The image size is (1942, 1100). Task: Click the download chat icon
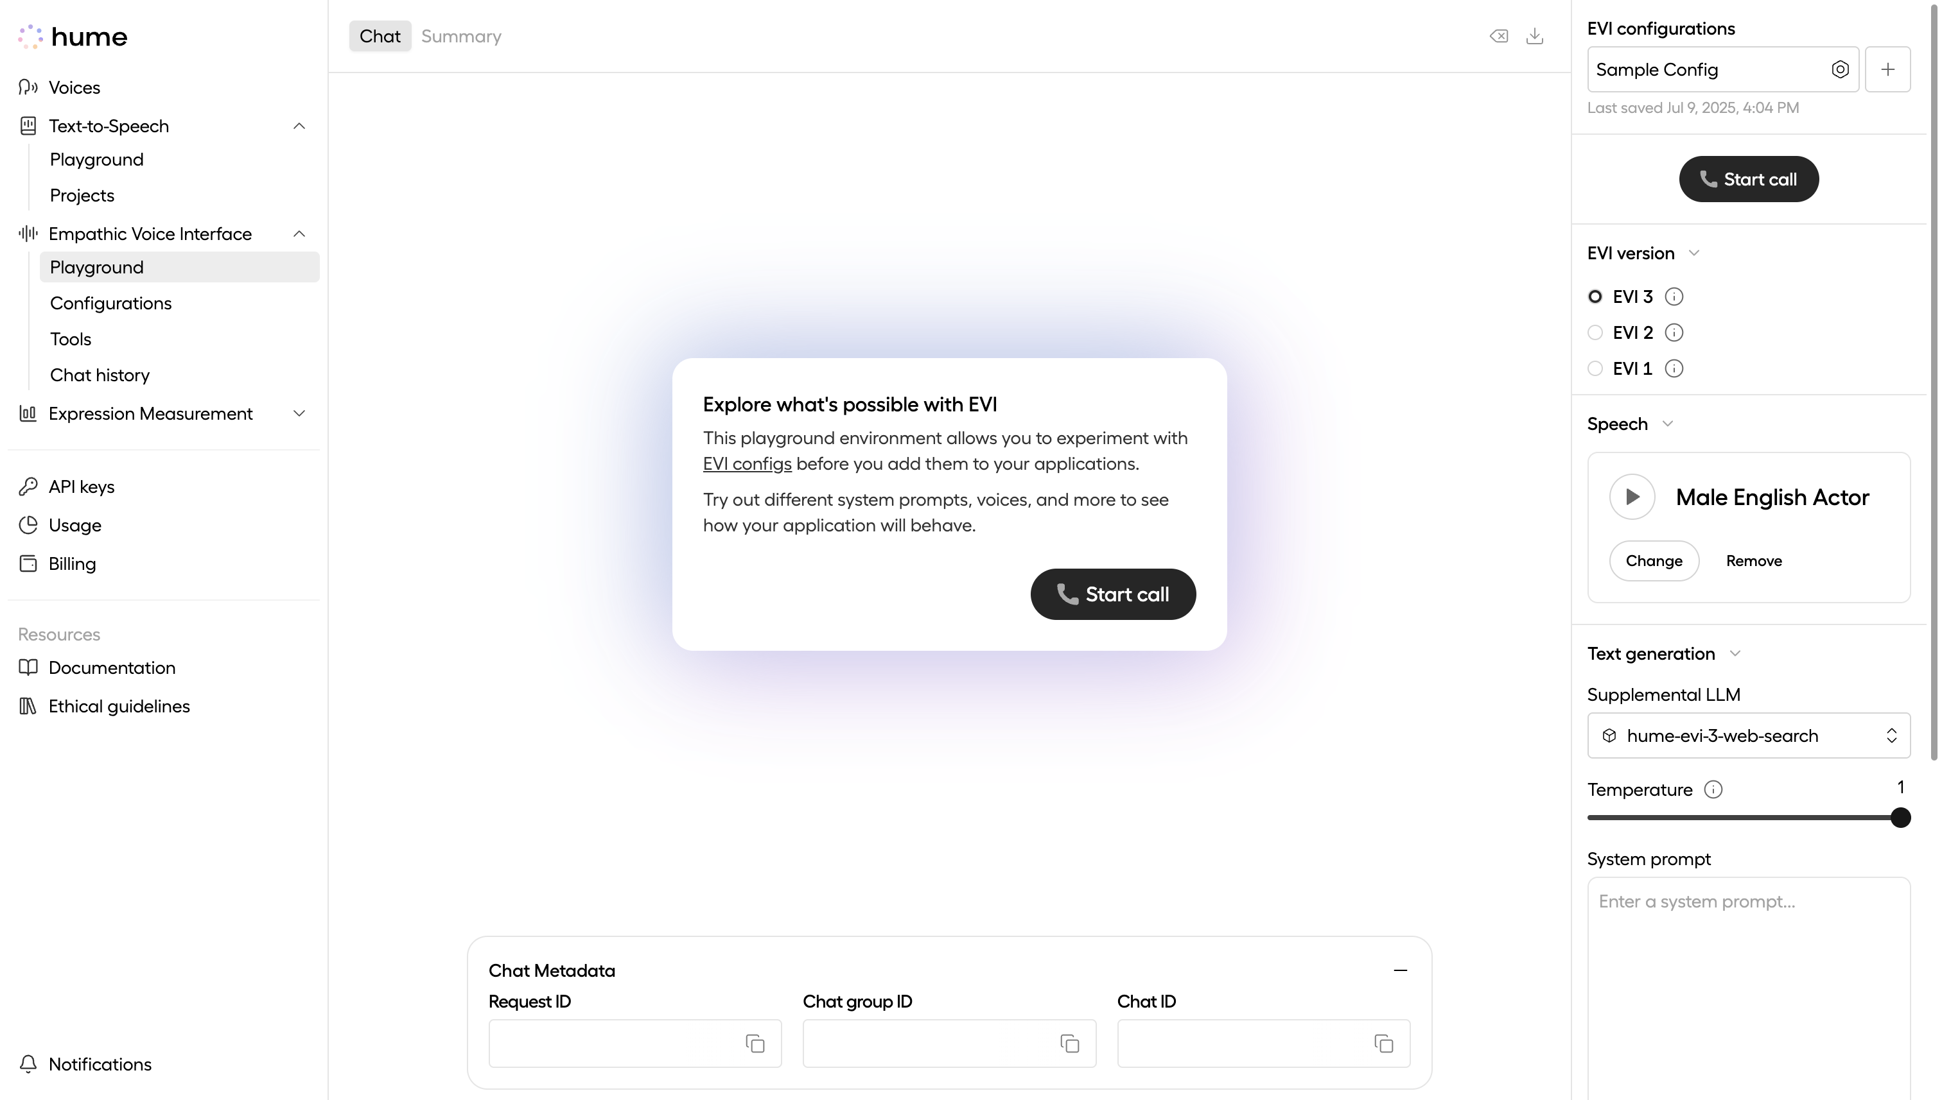click(1534, 37)
